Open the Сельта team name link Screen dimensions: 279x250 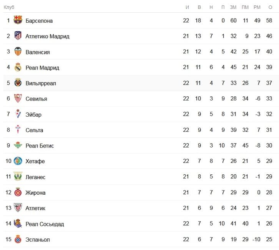pyautogui.click(x=34, y=130)
